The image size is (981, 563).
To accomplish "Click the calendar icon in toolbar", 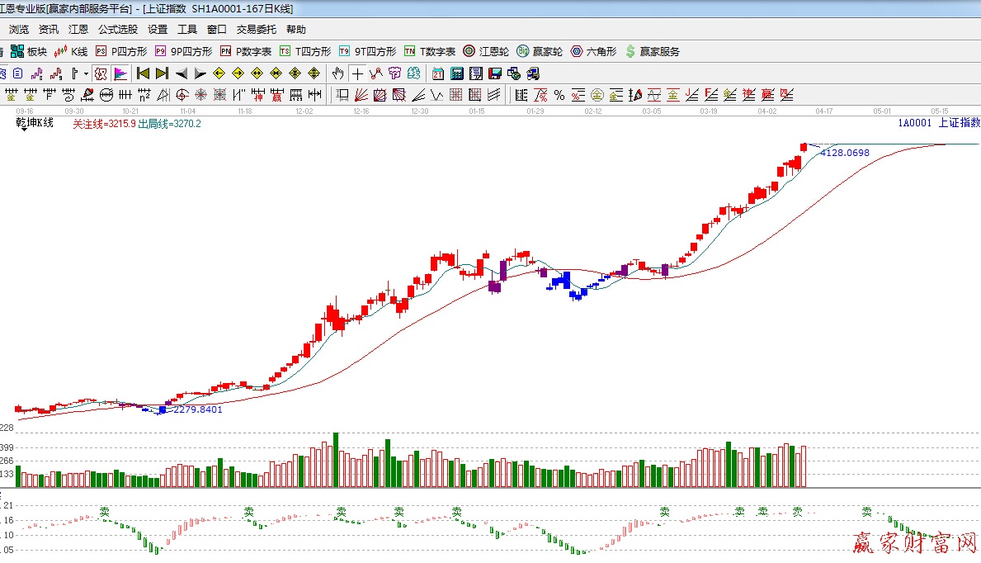I will [x=437, y=73].
